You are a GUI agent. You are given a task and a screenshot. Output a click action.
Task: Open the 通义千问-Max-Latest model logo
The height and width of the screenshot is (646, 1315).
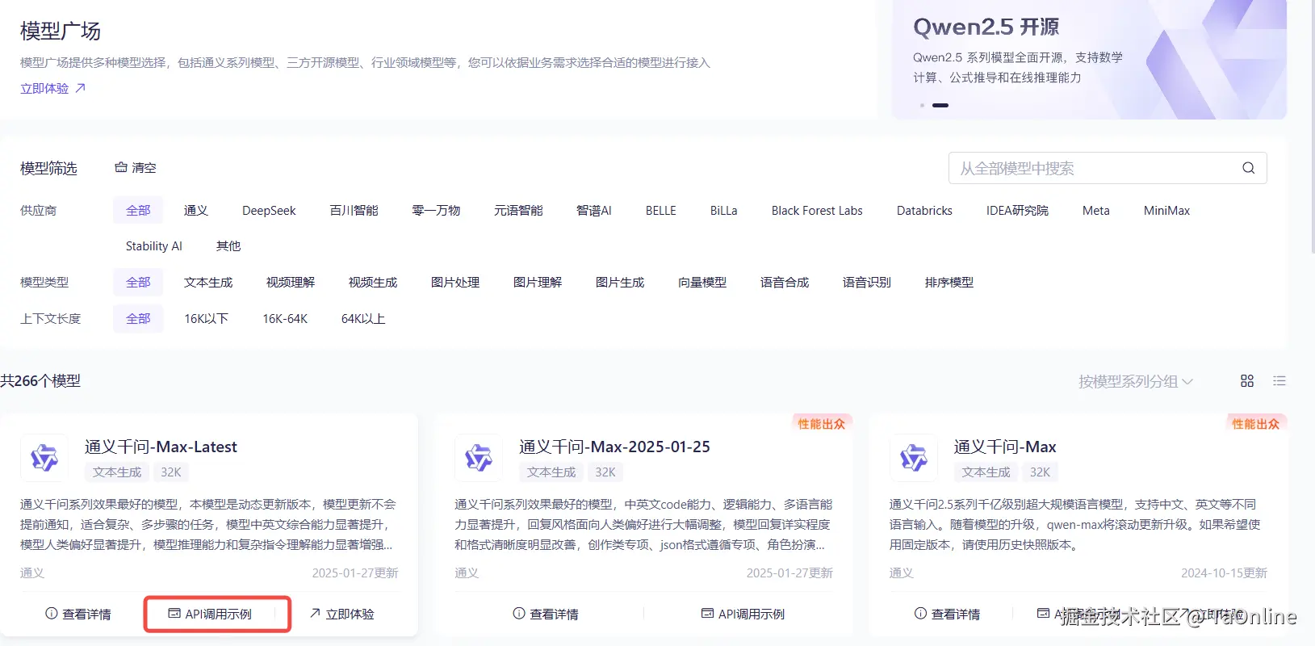[44, 458]
